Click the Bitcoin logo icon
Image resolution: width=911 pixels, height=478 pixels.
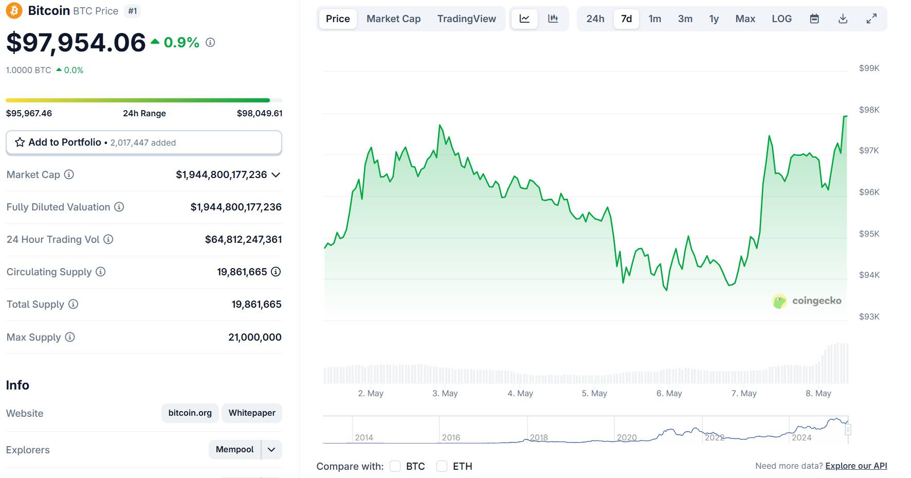(x=14, y=10)
